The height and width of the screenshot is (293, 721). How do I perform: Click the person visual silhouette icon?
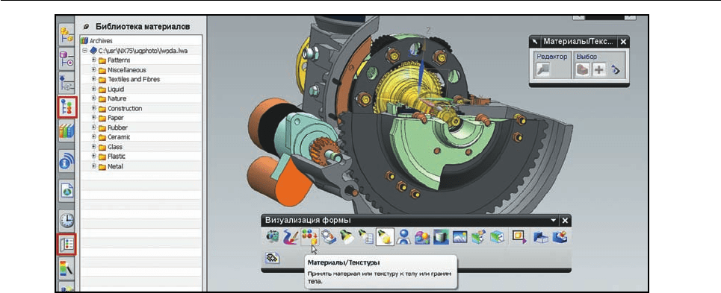[x=403, y=237]
